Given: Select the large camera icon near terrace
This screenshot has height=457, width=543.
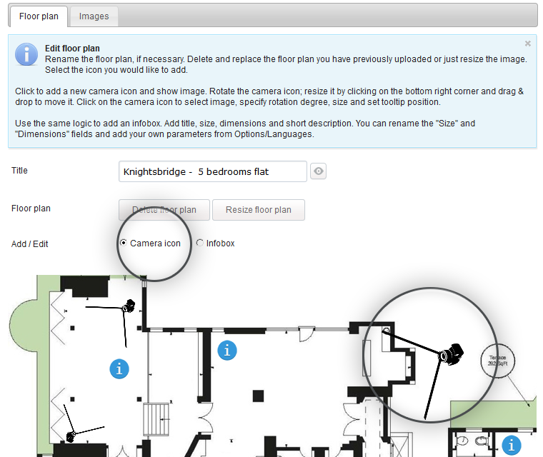Looking at the screenshot, I should [x=452, y=354].
